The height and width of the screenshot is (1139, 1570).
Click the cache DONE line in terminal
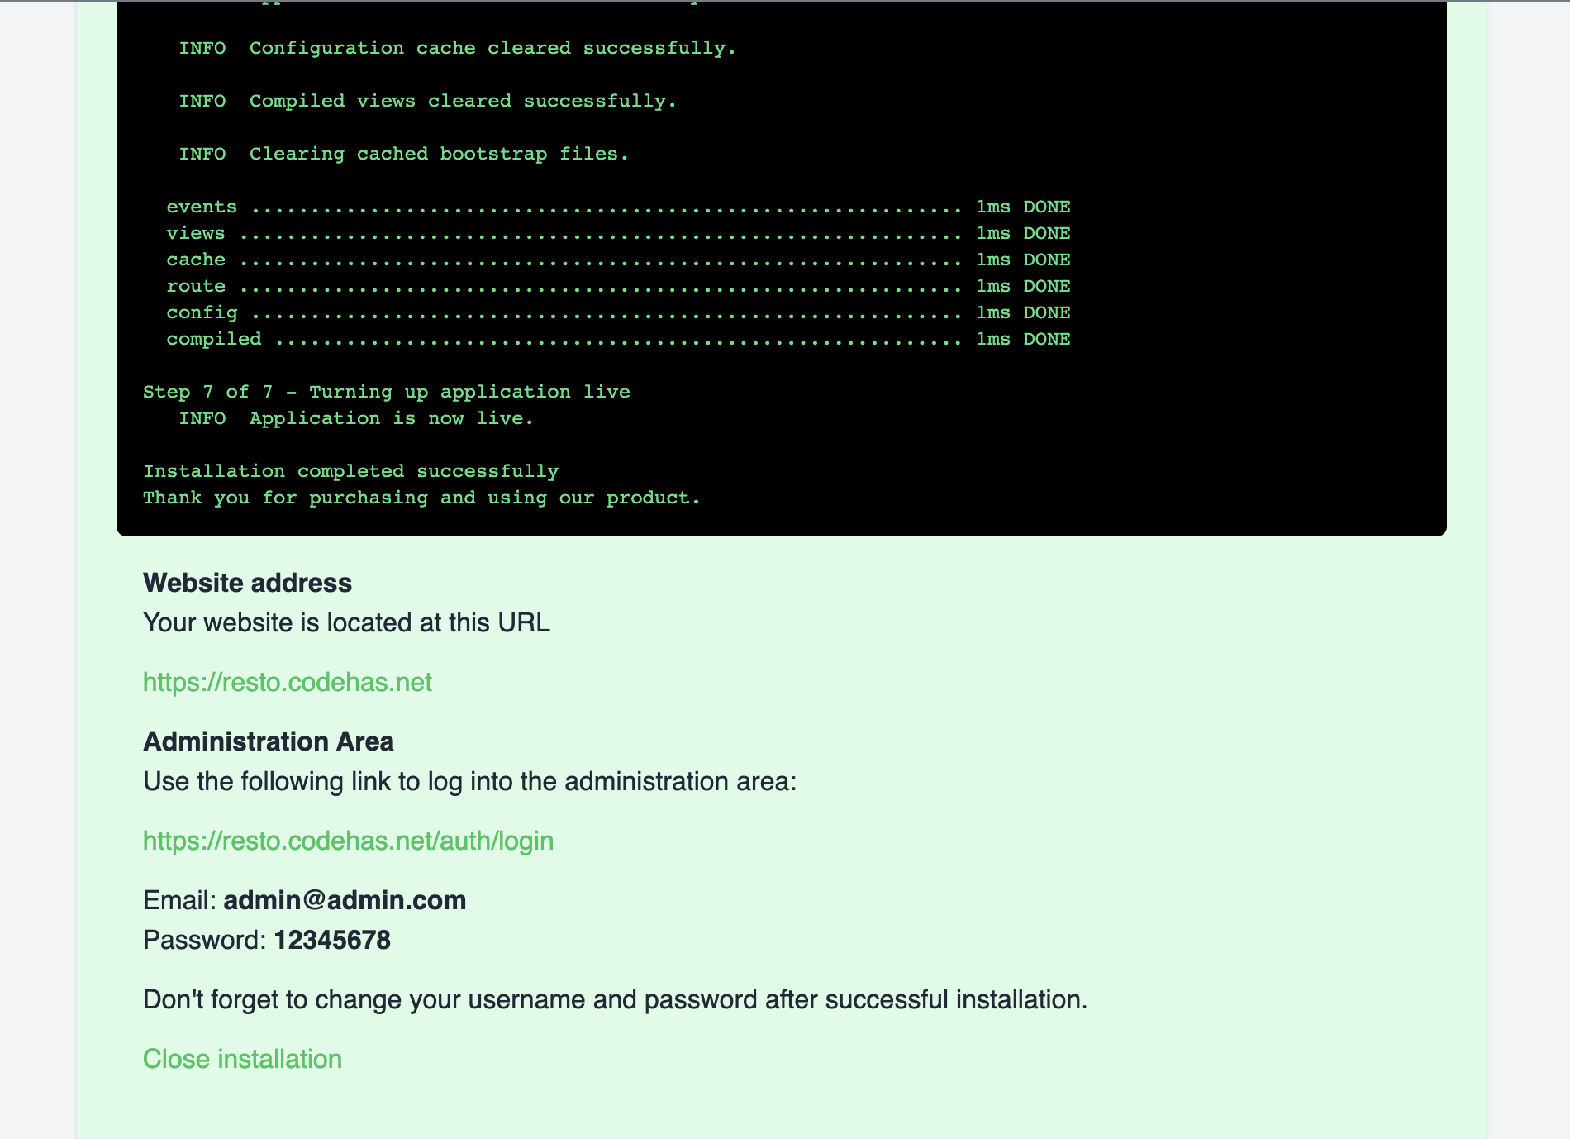(x=617, y=260)
